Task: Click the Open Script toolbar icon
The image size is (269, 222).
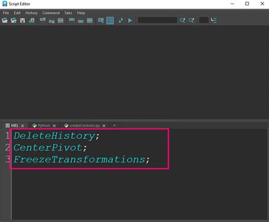Action: click(x=5, y=20)
